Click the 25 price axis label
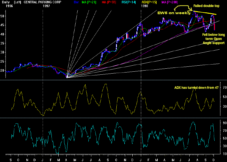Image resolution: width=227 pixels, height=162 pixels. (2, 62)
